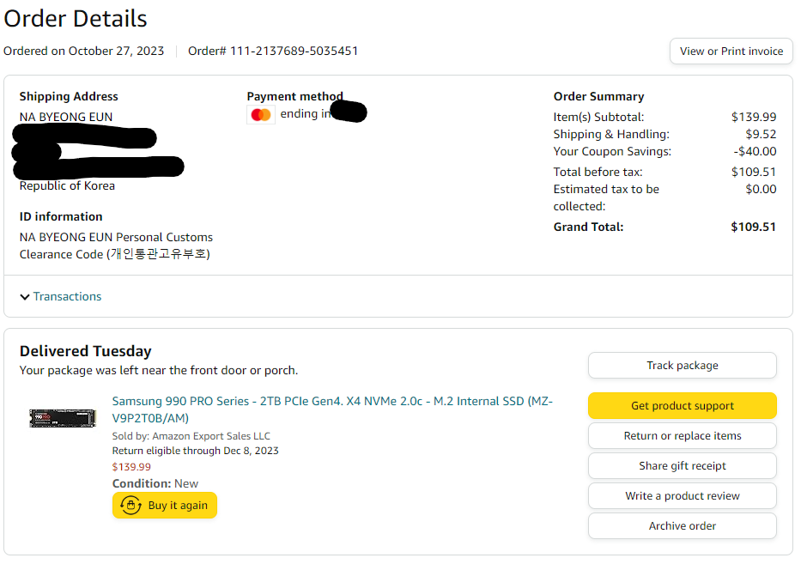This screenshot has height=564, width=801.
Task: Click the Buy it again refresh icon
Action: (x=130, y=506)
